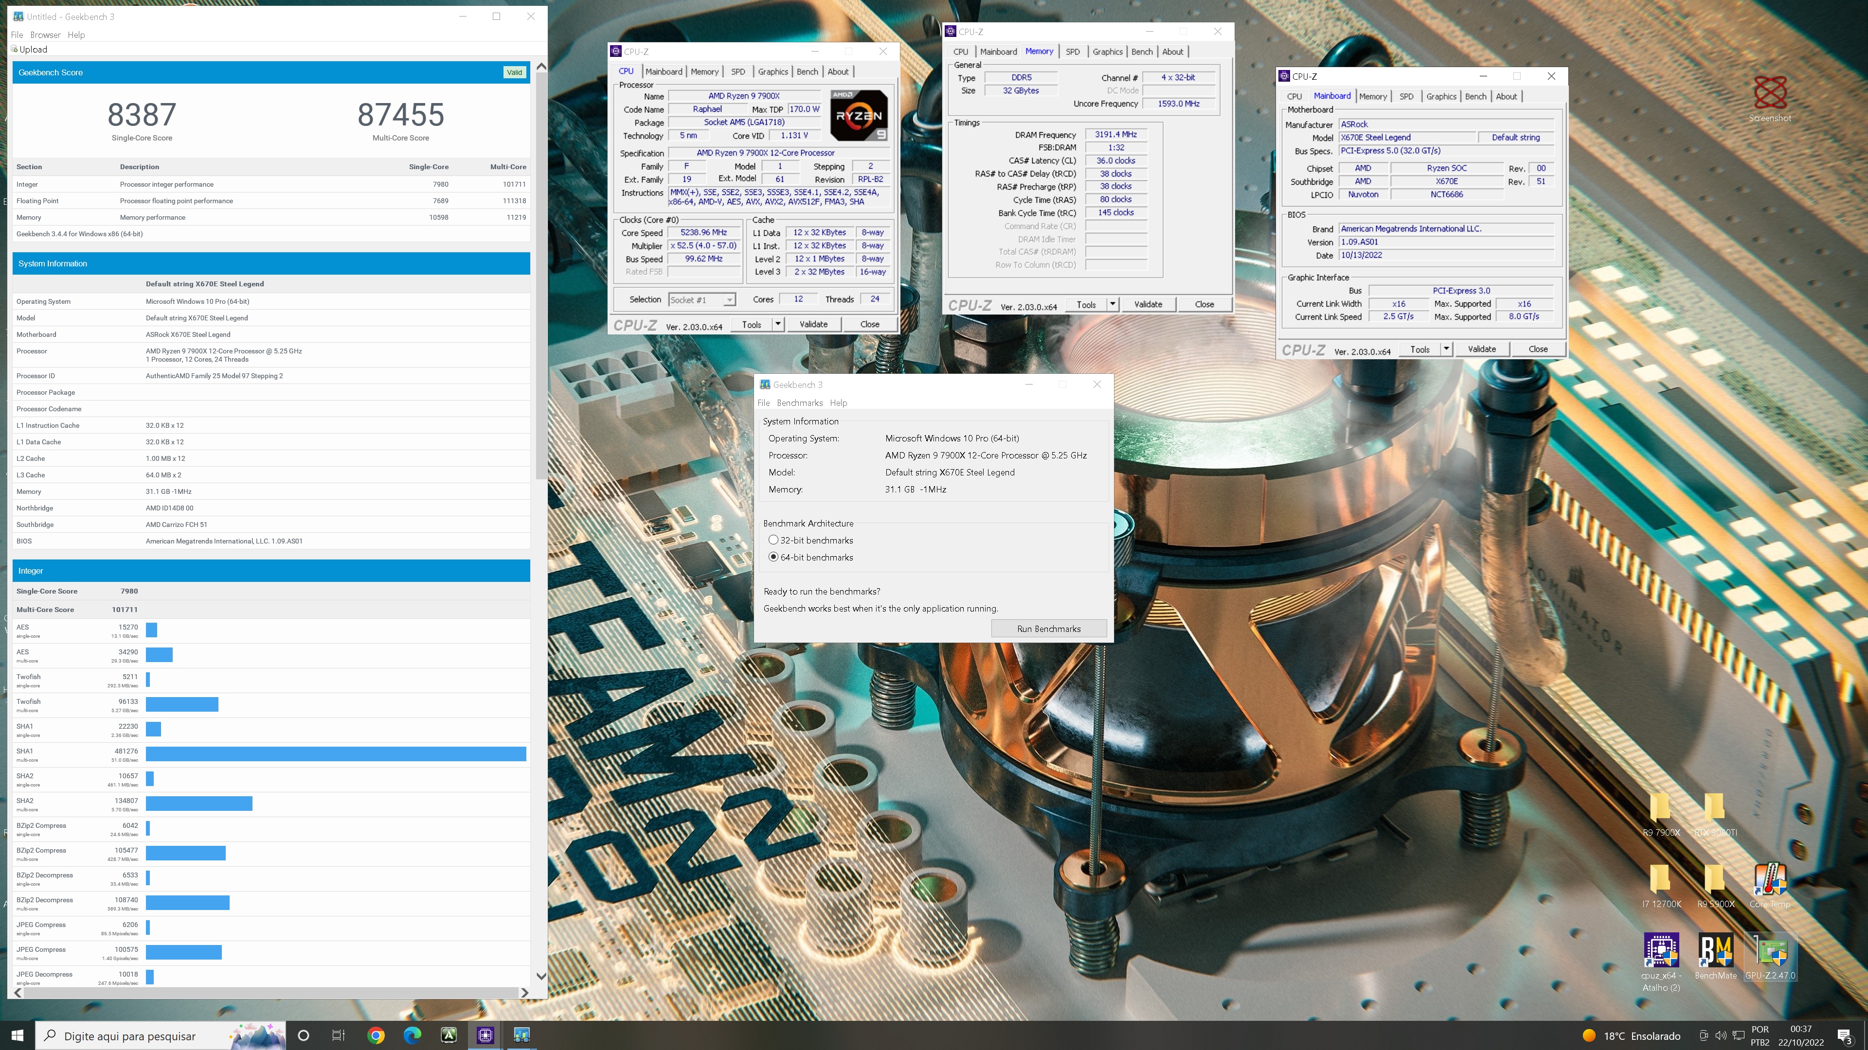The width and height of the screenshot is (1868, 1050).
Task: Click the Valid badge in Geekbench Score
Action: (514, 72)
